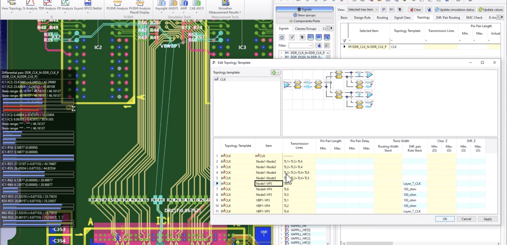Run SI Analysis from the ribbon
Viewport: 507px width, 245px height.
click(30, 6)
